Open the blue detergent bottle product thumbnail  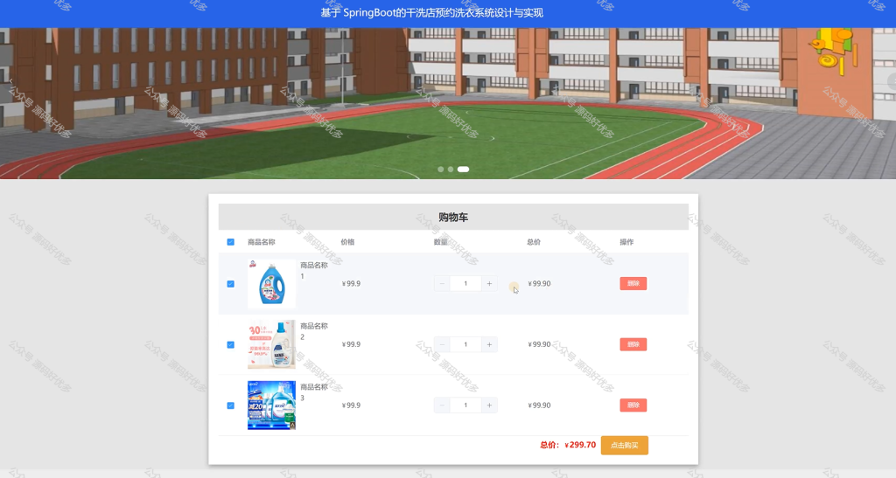point(271,283)
